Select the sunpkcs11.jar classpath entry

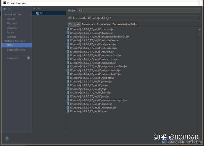pos(96,74)
